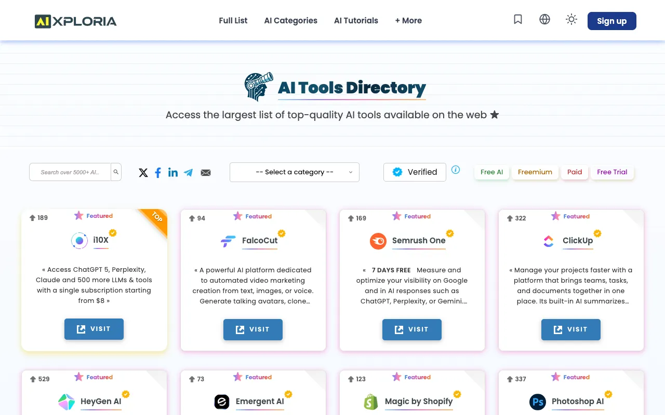Screen dimensions: 665x415
Task: Focus the Search over 5000+ AI field
Action: coord(70,172)
